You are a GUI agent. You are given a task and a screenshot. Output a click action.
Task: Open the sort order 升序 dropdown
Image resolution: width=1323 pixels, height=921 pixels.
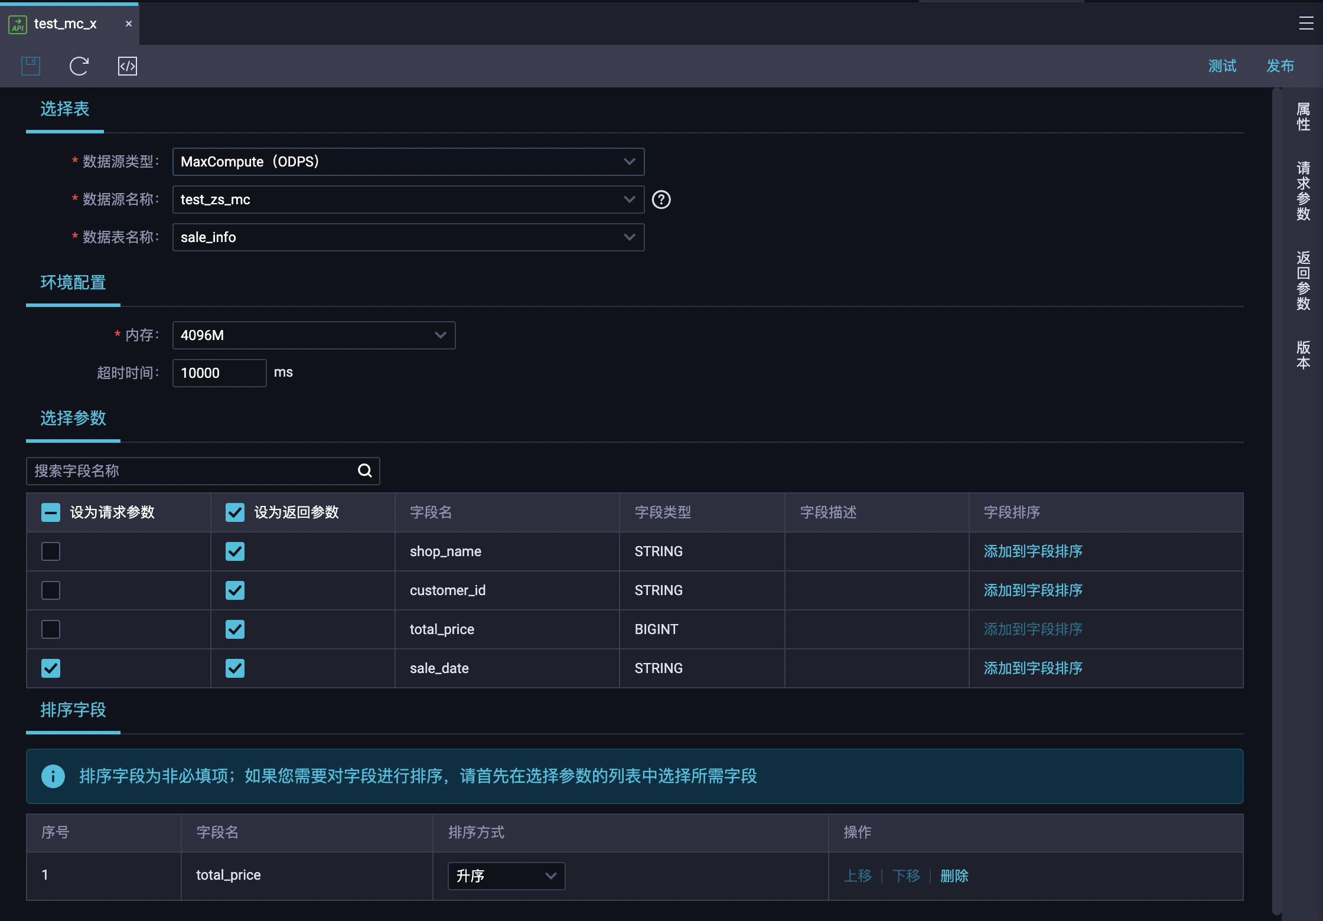coord(506,876)
